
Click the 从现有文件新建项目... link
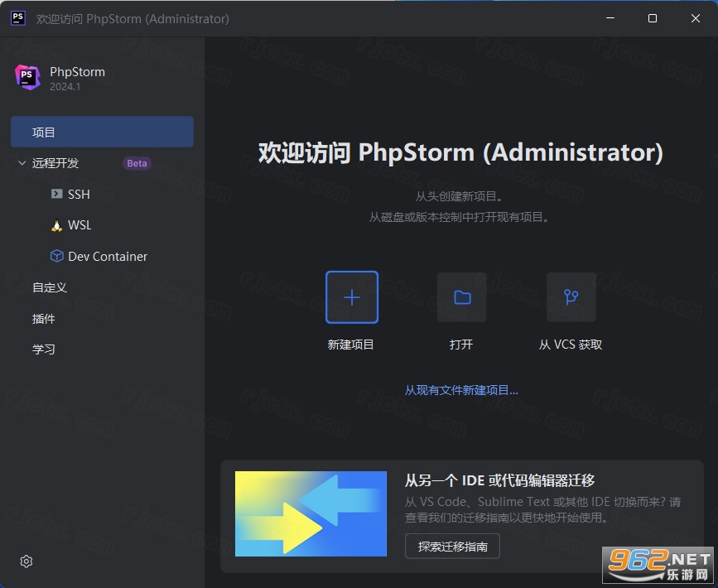(461, 390)
